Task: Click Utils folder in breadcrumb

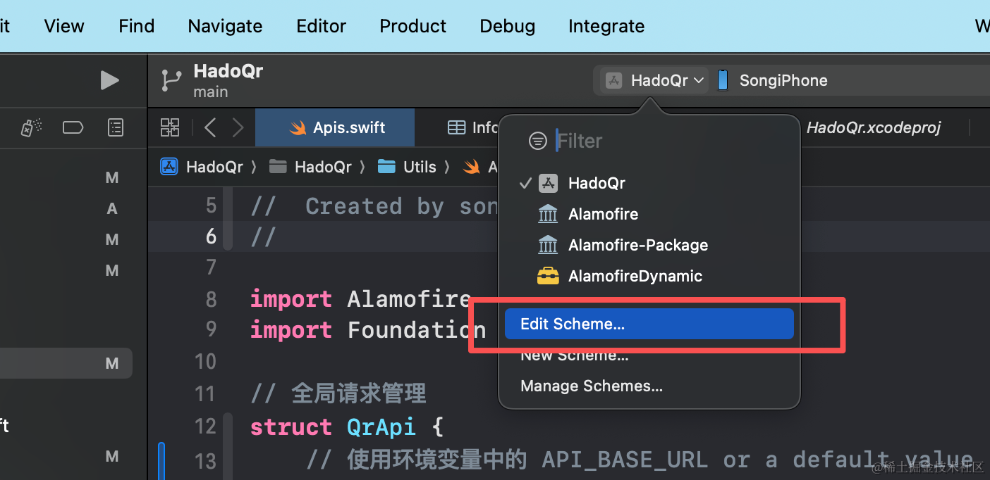Action: click(420, 167)
